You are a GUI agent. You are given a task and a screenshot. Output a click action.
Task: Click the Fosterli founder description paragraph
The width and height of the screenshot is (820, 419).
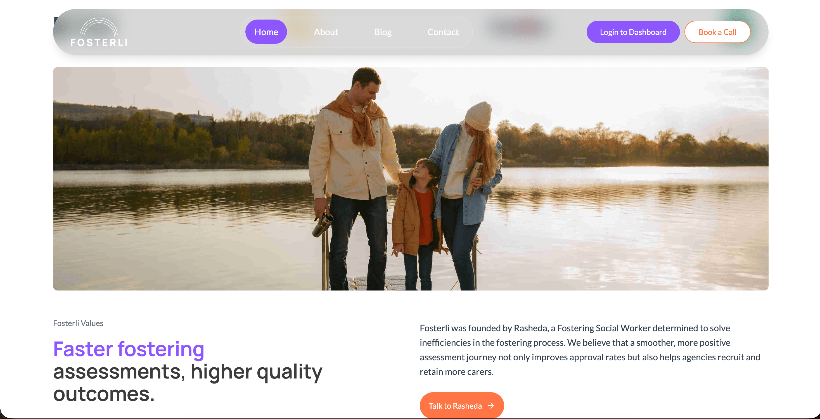590,350
